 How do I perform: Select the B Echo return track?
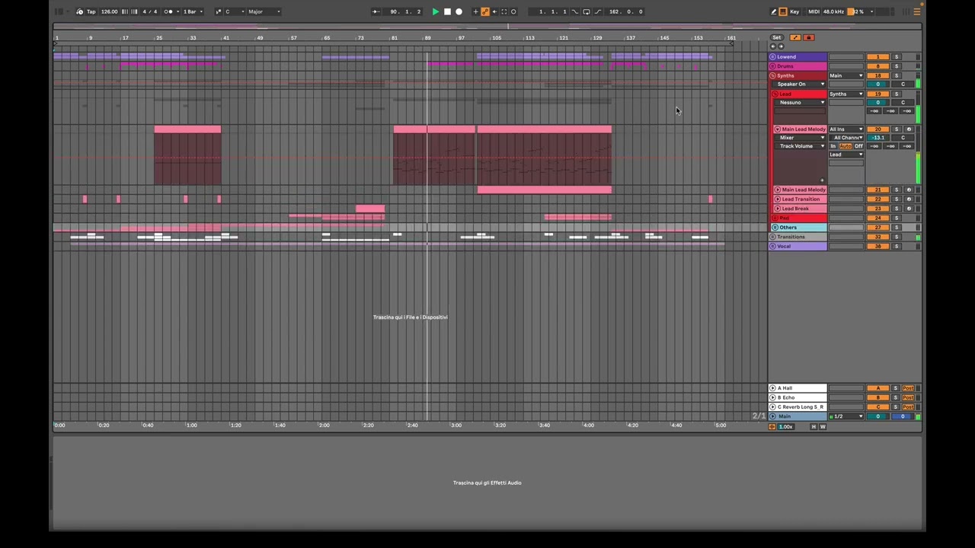pos(798,397)
